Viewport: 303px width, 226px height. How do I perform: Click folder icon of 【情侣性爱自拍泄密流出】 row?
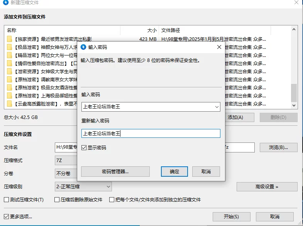pyautogui.click(x=9, y=64)
